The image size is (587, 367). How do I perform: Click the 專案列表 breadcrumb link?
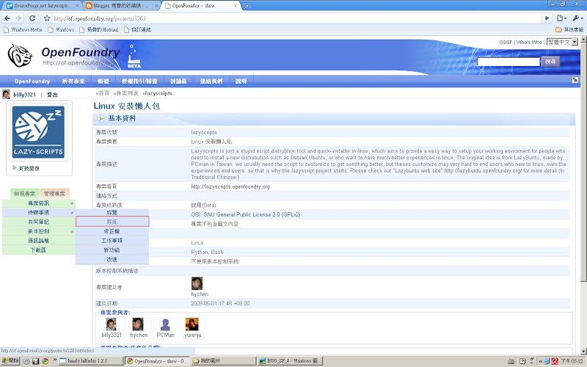tap(128, 93)
